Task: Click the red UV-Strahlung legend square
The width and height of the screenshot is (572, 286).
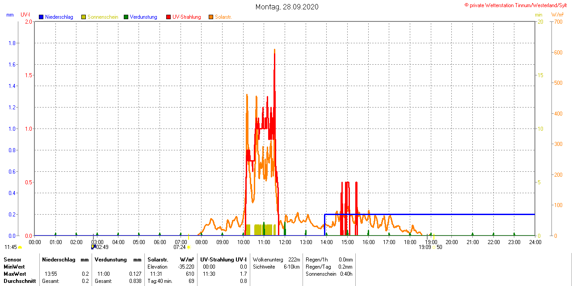Action: click(168, 17)
